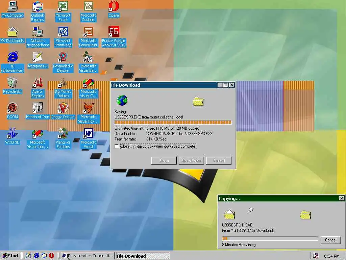Click the Open Folder button
This screenshot has width=346, height=260.
point(191,160)
